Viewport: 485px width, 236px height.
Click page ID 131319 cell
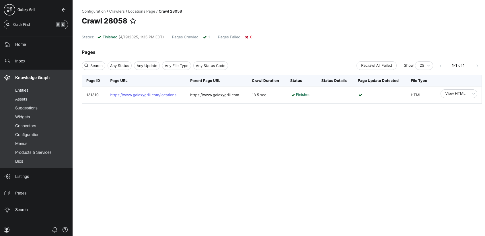click(x=92, y=95)
